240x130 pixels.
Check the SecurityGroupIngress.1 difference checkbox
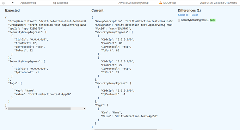[x=179, y=20]
